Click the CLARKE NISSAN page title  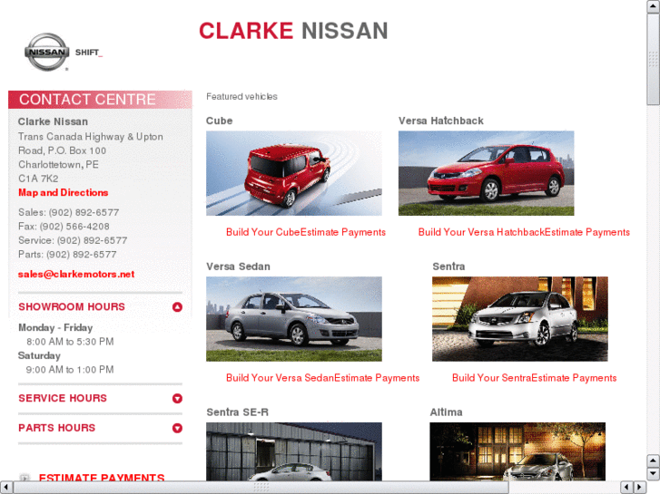(293, 31)
